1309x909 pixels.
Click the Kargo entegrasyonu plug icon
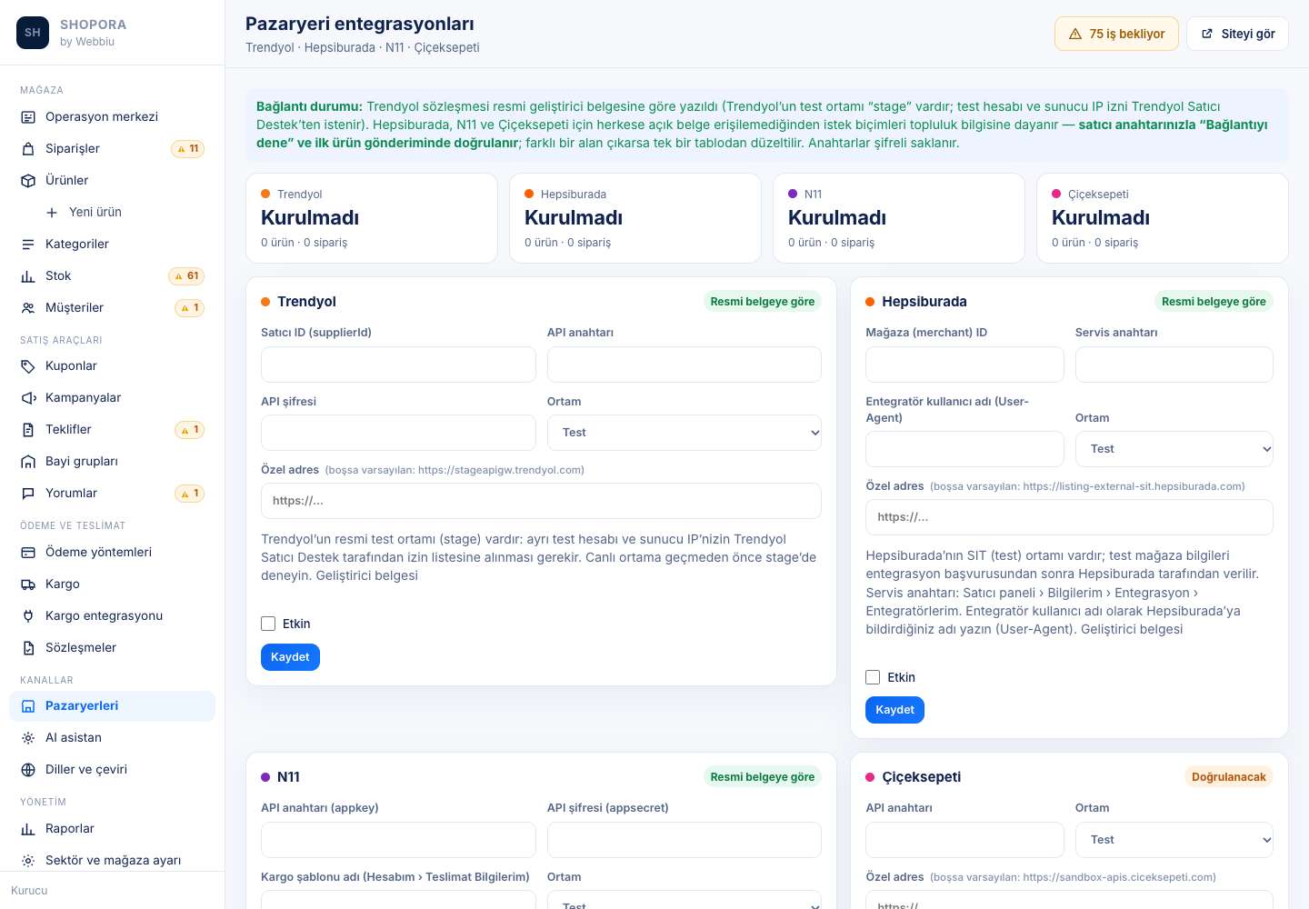28,616
